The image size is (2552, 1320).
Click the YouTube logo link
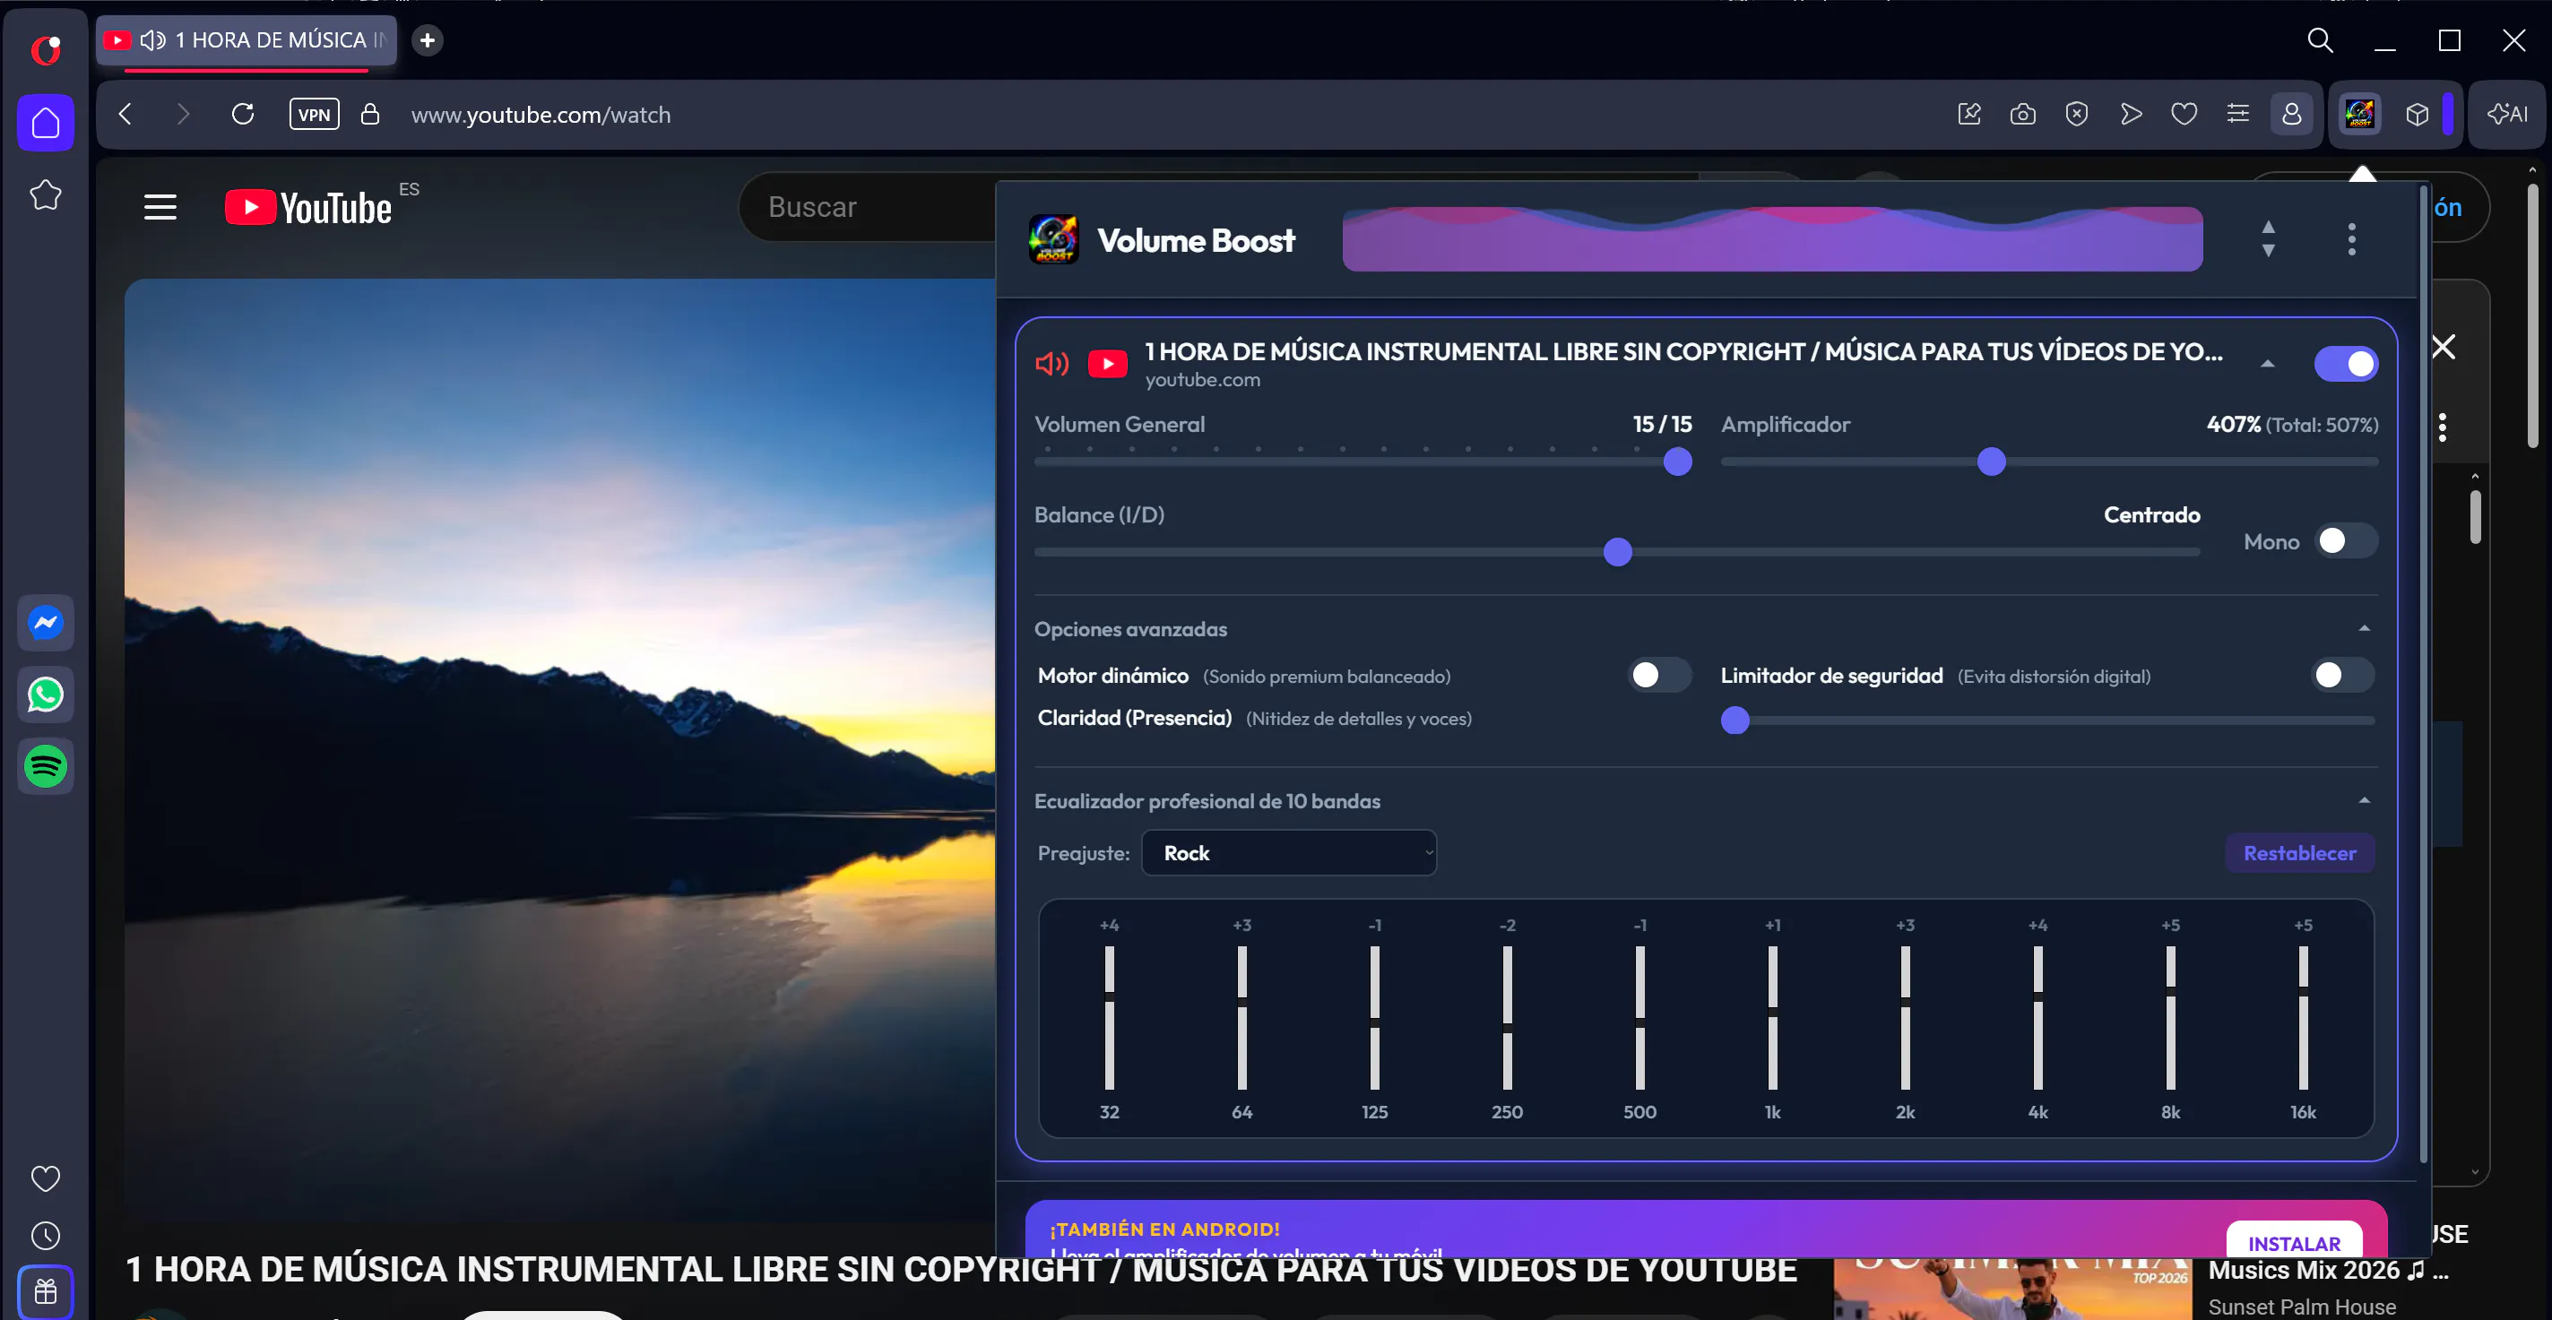pyautogui.click(x=309, y=207)
